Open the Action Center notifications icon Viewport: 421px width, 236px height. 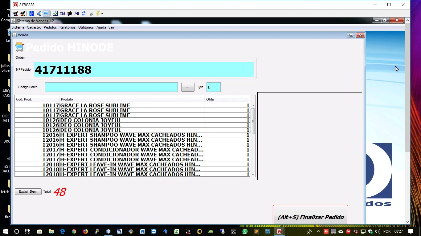coord(411,231)
